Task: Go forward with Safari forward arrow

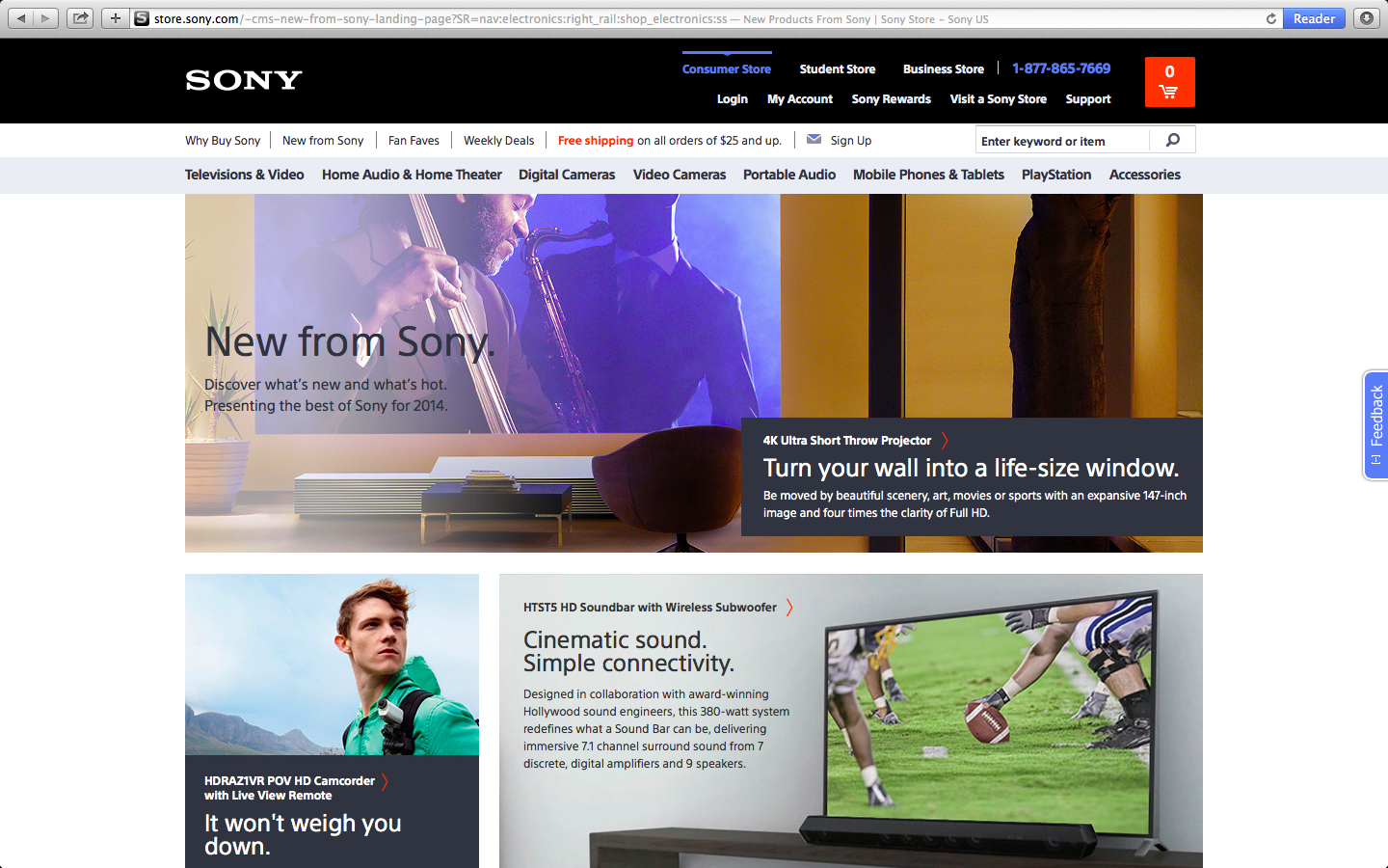Action: [46, 18]
